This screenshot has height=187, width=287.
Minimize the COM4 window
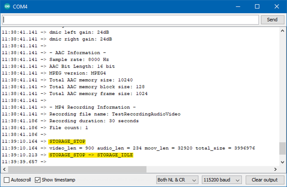point(238,7)
